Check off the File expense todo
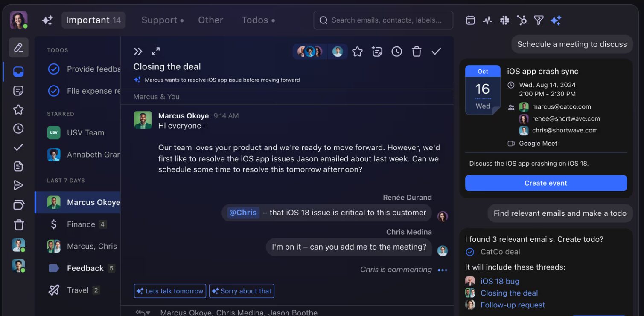The image size is (644, 316). point(54,91)
